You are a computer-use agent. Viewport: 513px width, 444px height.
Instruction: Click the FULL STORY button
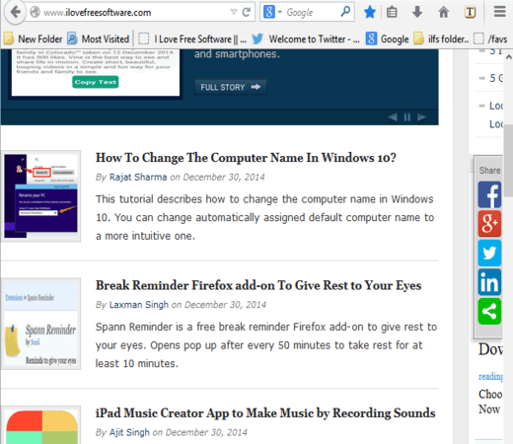click(x=230, y=87)
